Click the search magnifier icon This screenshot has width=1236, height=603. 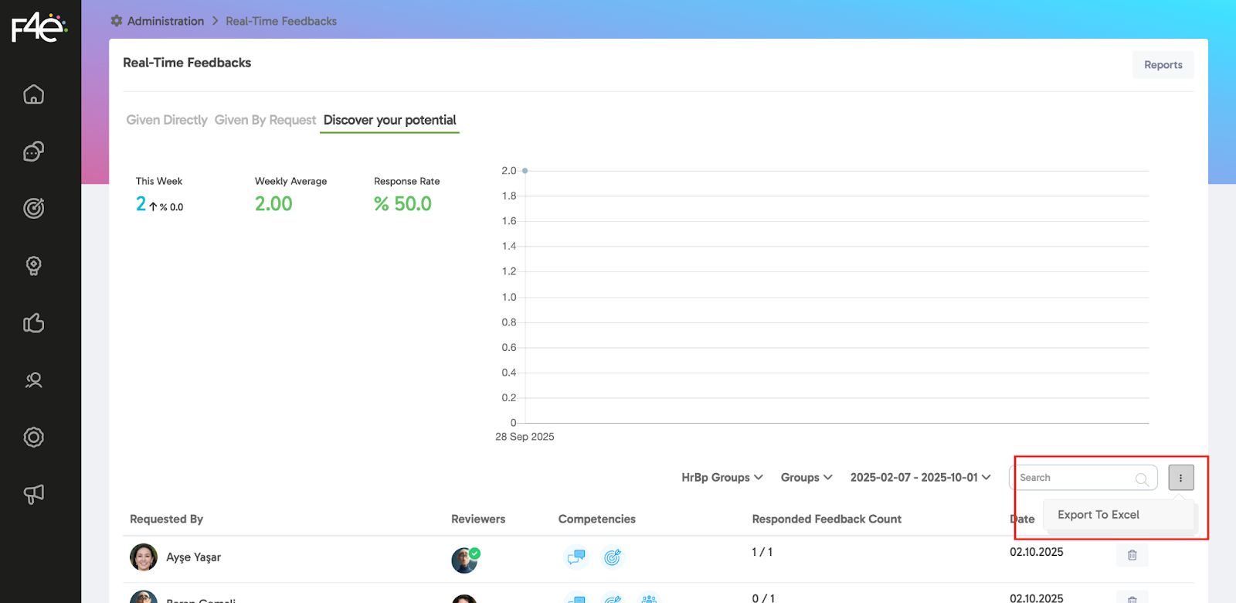(x=1142, y=479)
